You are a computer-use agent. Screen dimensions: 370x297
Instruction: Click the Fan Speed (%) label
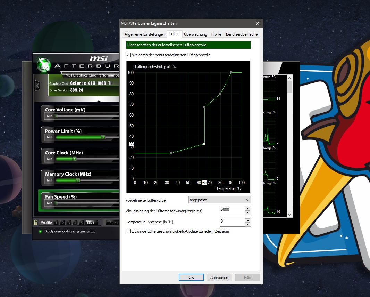tap(61, 197)
